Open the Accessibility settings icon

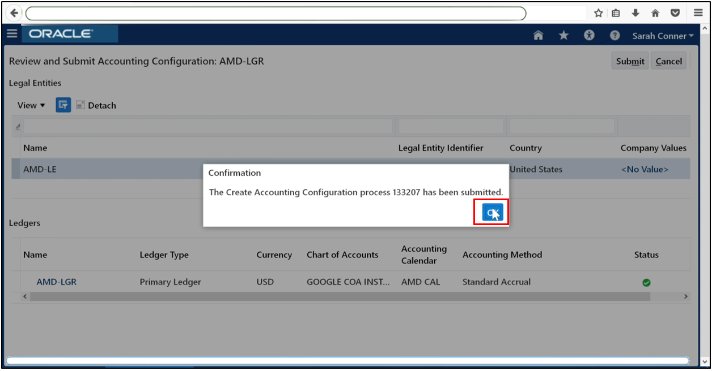589,34
